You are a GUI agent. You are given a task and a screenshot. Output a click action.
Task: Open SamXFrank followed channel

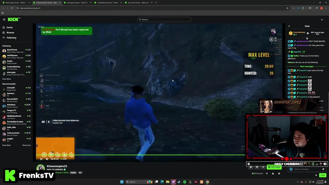(16, 51)
